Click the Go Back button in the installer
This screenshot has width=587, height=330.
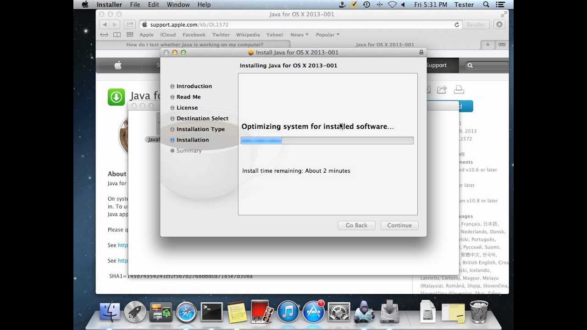pos(357,225)
